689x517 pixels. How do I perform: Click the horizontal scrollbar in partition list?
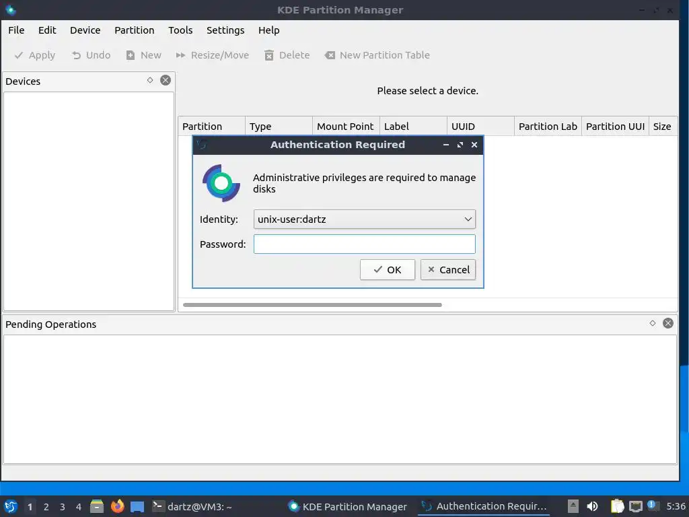(312, 305)
